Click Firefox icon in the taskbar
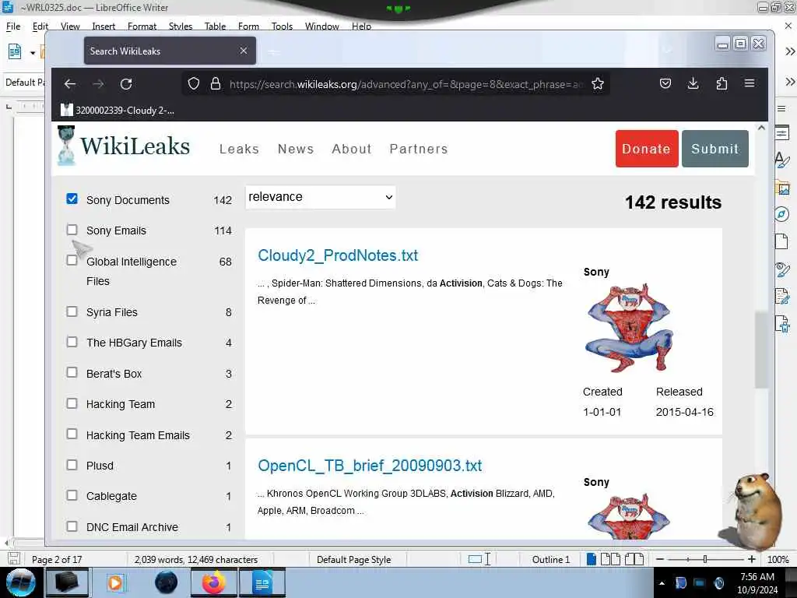The height and width of the screenshot is (598, 797). [214, 582]
